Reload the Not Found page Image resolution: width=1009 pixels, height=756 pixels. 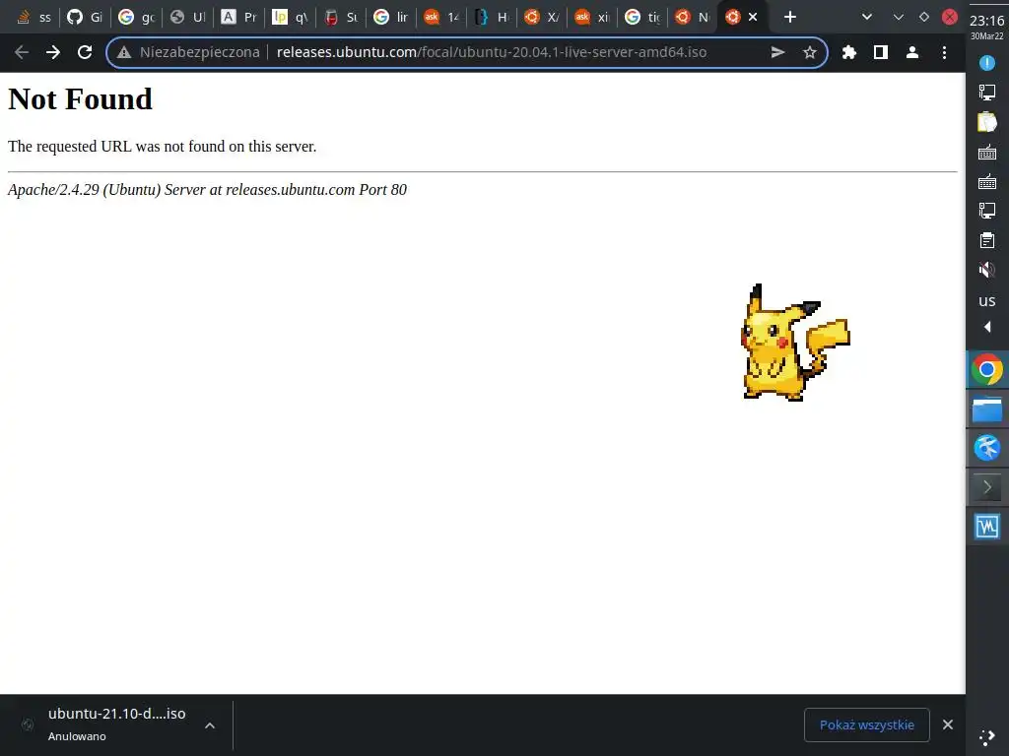[85, 52]
